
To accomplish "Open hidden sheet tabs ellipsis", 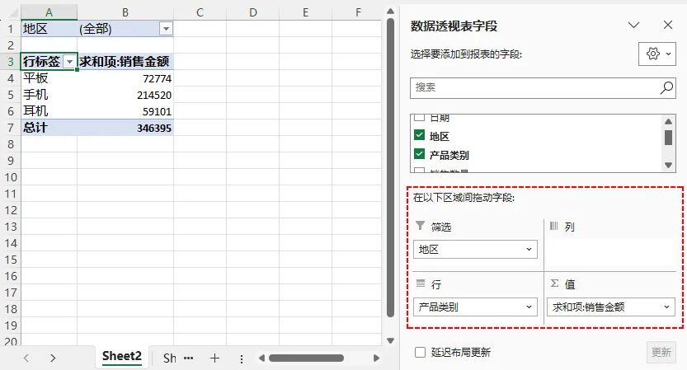I will 188,358.
